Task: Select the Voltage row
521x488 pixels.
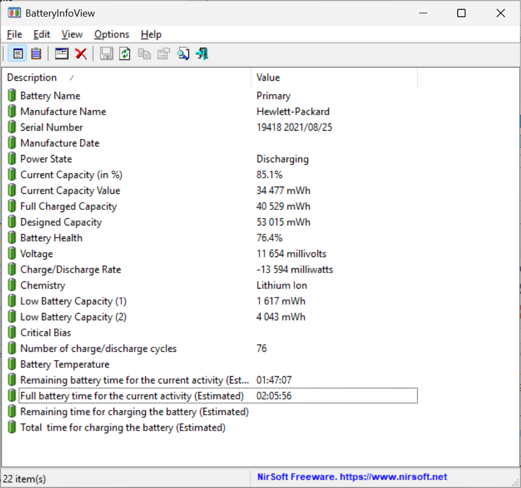Action: [111, 254]
